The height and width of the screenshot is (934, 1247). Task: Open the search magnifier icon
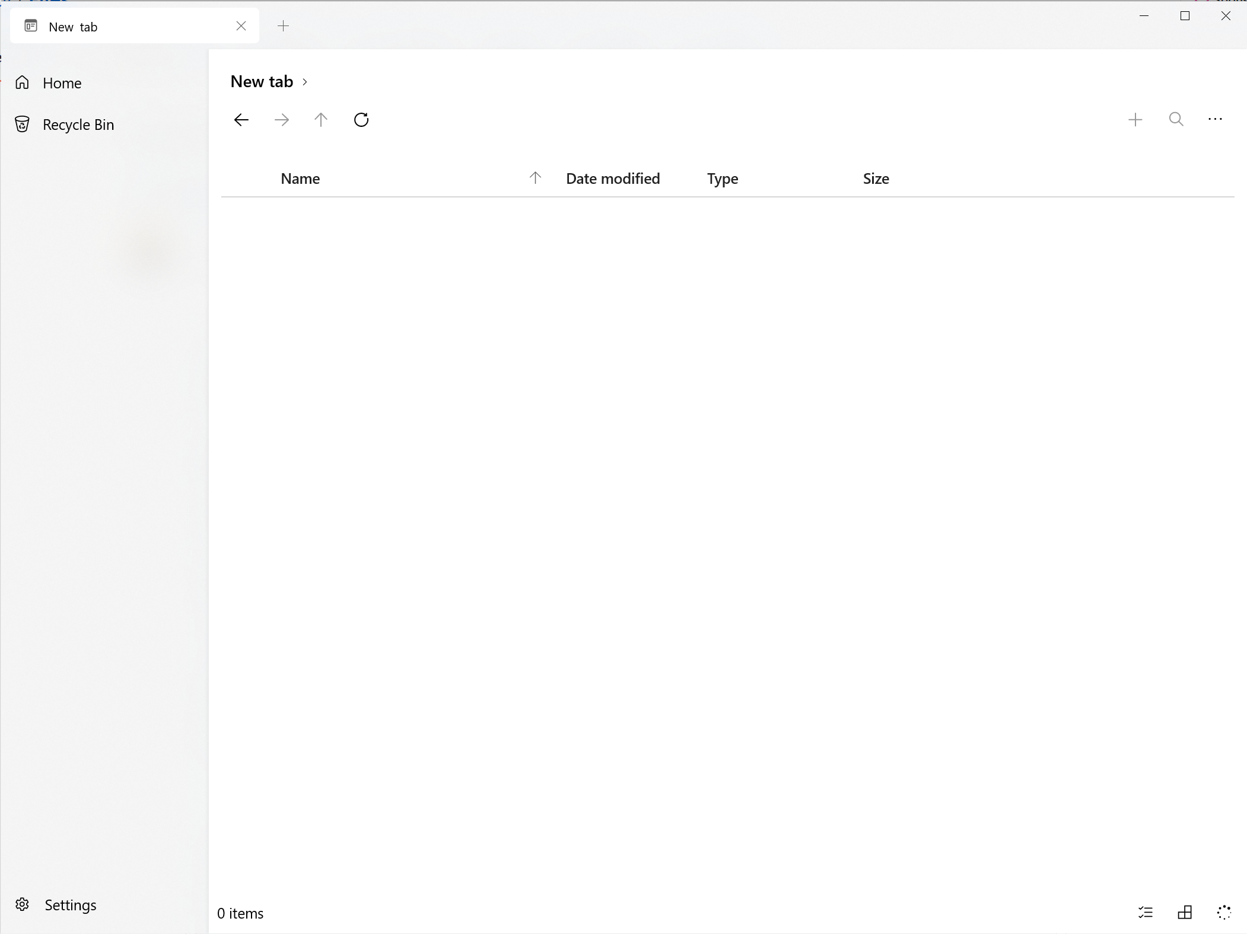click(x=1176, y=120)
